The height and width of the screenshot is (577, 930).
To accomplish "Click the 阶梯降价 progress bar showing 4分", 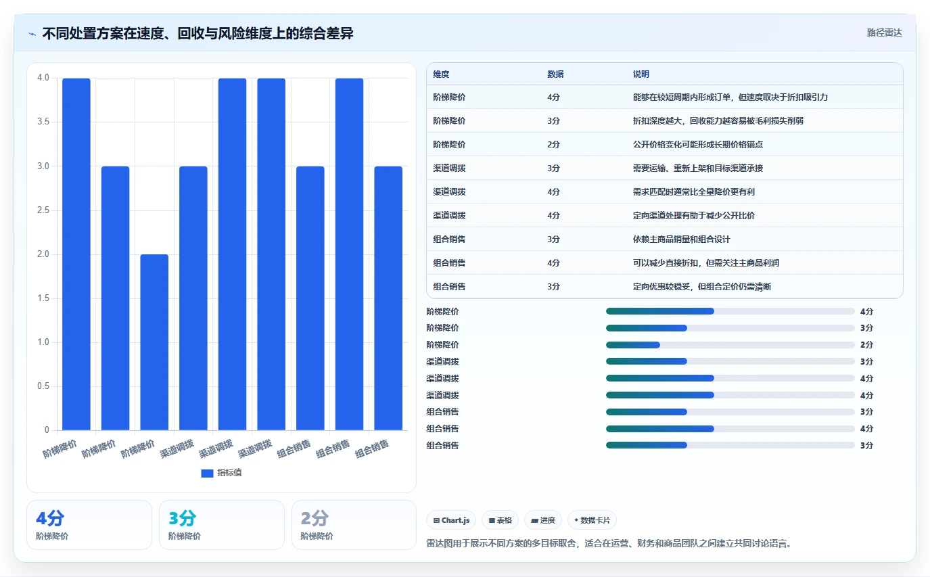I will pos(730,311).
